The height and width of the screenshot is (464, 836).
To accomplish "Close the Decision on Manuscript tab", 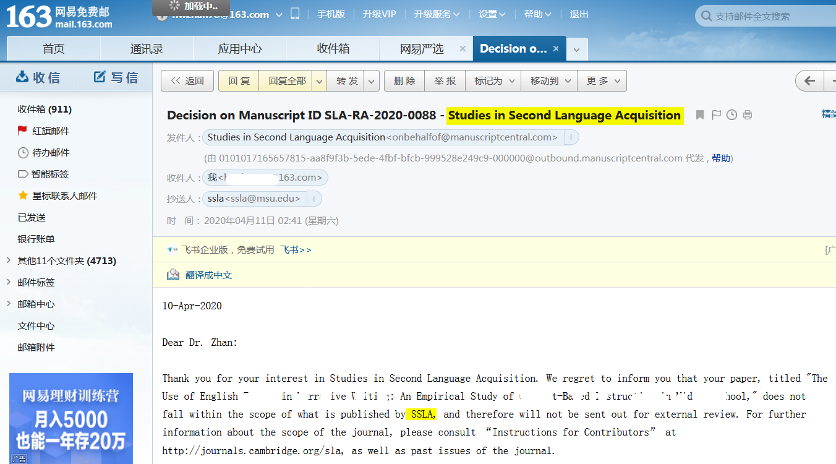I will click(x=556, y=48).
